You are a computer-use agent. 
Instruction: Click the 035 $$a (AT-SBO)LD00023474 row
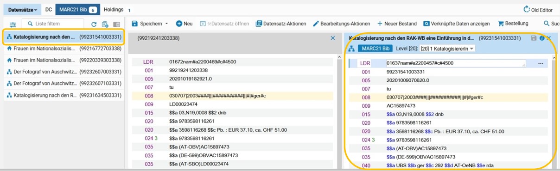232,164
